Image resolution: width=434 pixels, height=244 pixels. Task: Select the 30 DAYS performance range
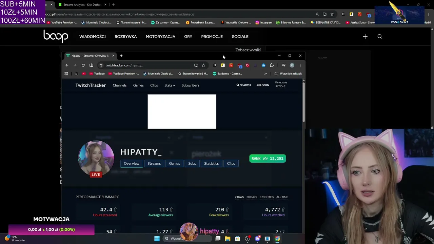[x=252, y=197]
